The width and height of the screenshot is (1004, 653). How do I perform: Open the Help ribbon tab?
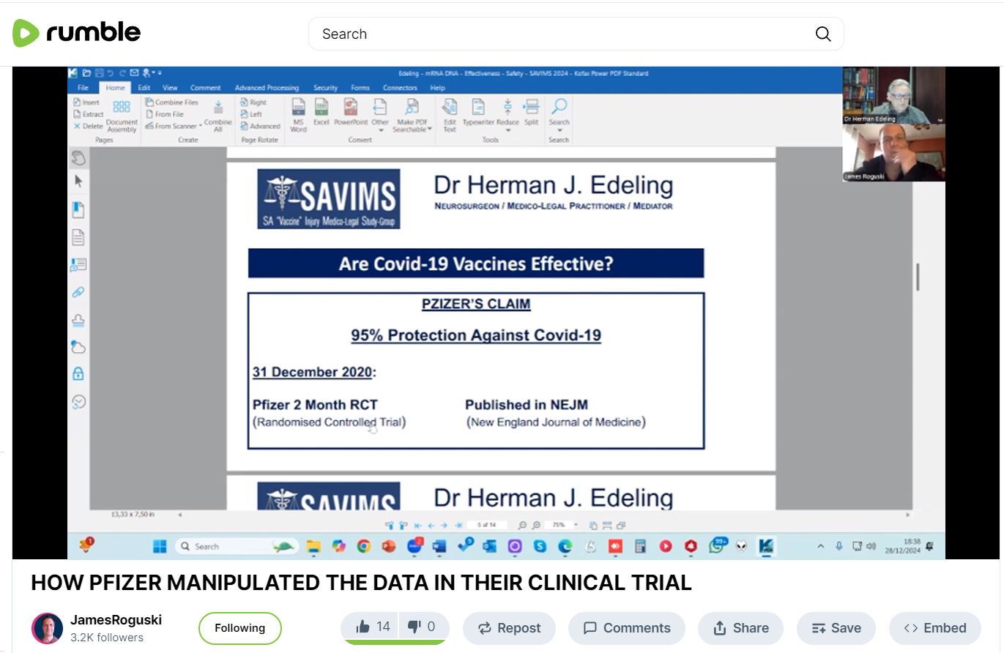pyautogui.click(x=437, y=88)
